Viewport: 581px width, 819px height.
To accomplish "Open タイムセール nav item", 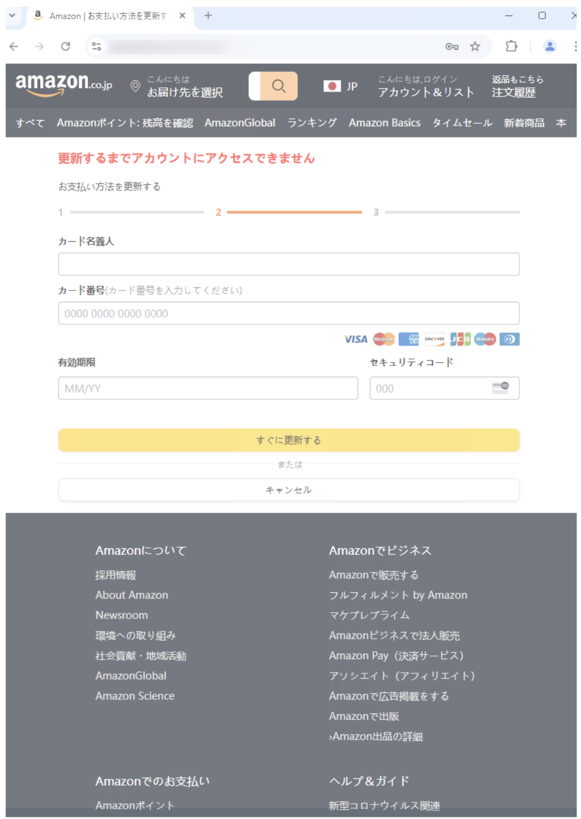I will [463, 123].
